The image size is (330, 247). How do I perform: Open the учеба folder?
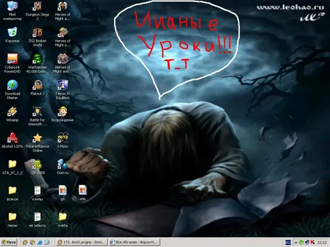coord(63,219)
